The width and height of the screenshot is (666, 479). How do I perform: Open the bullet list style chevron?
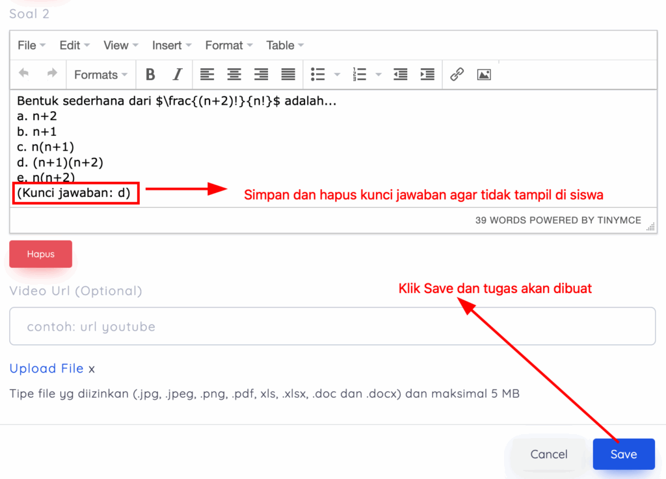click(336, 74)
